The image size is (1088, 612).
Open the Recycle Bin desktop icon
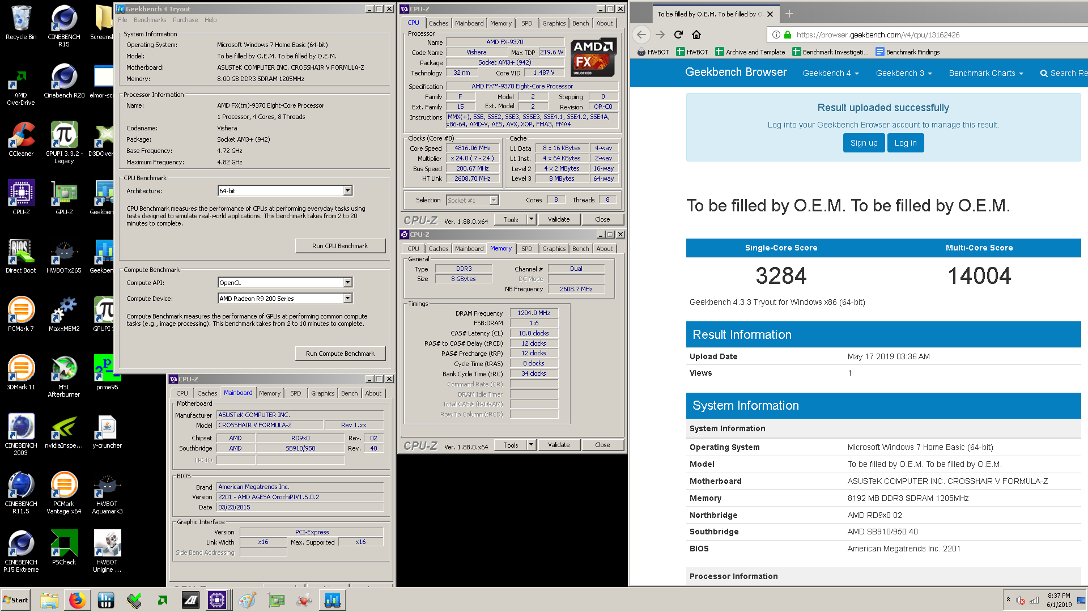pyautogui.click(x=21, y=23)
